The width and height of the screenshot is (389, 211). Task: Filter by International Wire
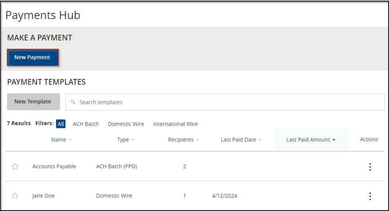175,124
